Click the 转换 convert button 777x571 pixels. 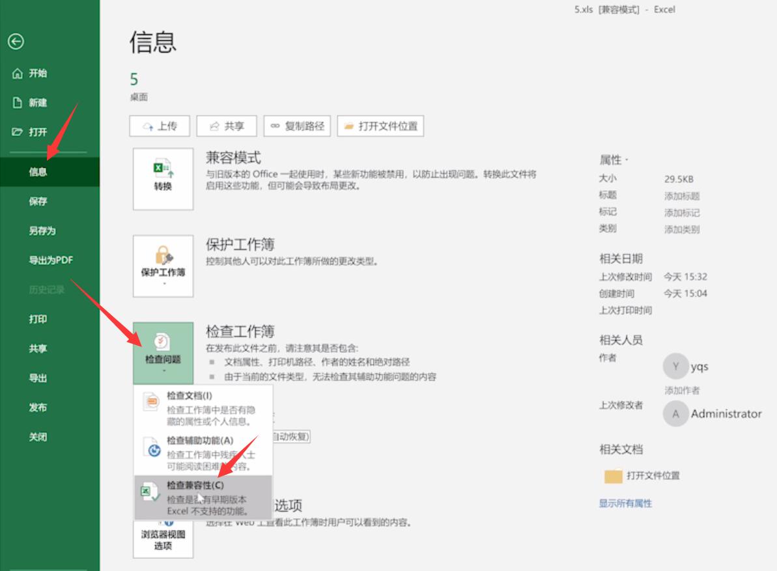163,179
